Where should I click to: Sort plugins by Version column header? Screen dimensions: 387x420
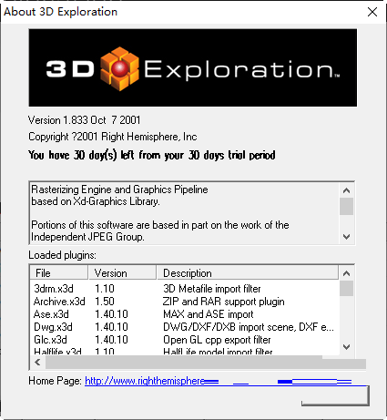pyautogui.click(x=122, y=272)
